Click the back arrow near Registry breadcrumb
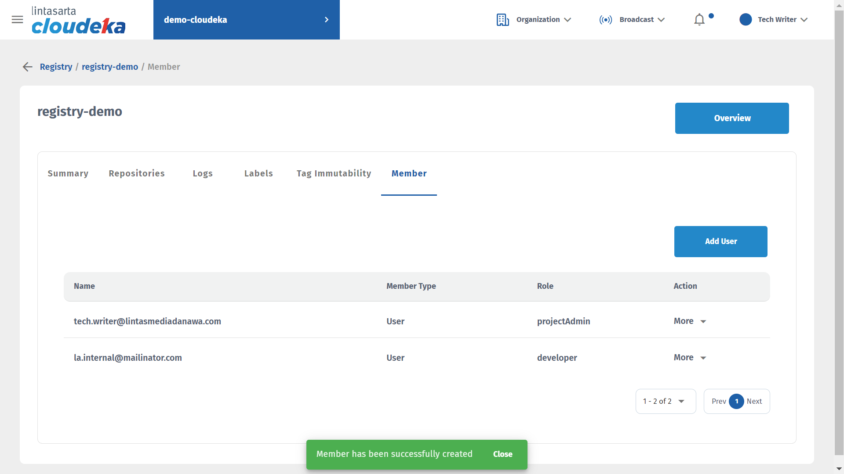Image resolution: width=844 pixels, height=474 pixels. [x=27, y=67]
